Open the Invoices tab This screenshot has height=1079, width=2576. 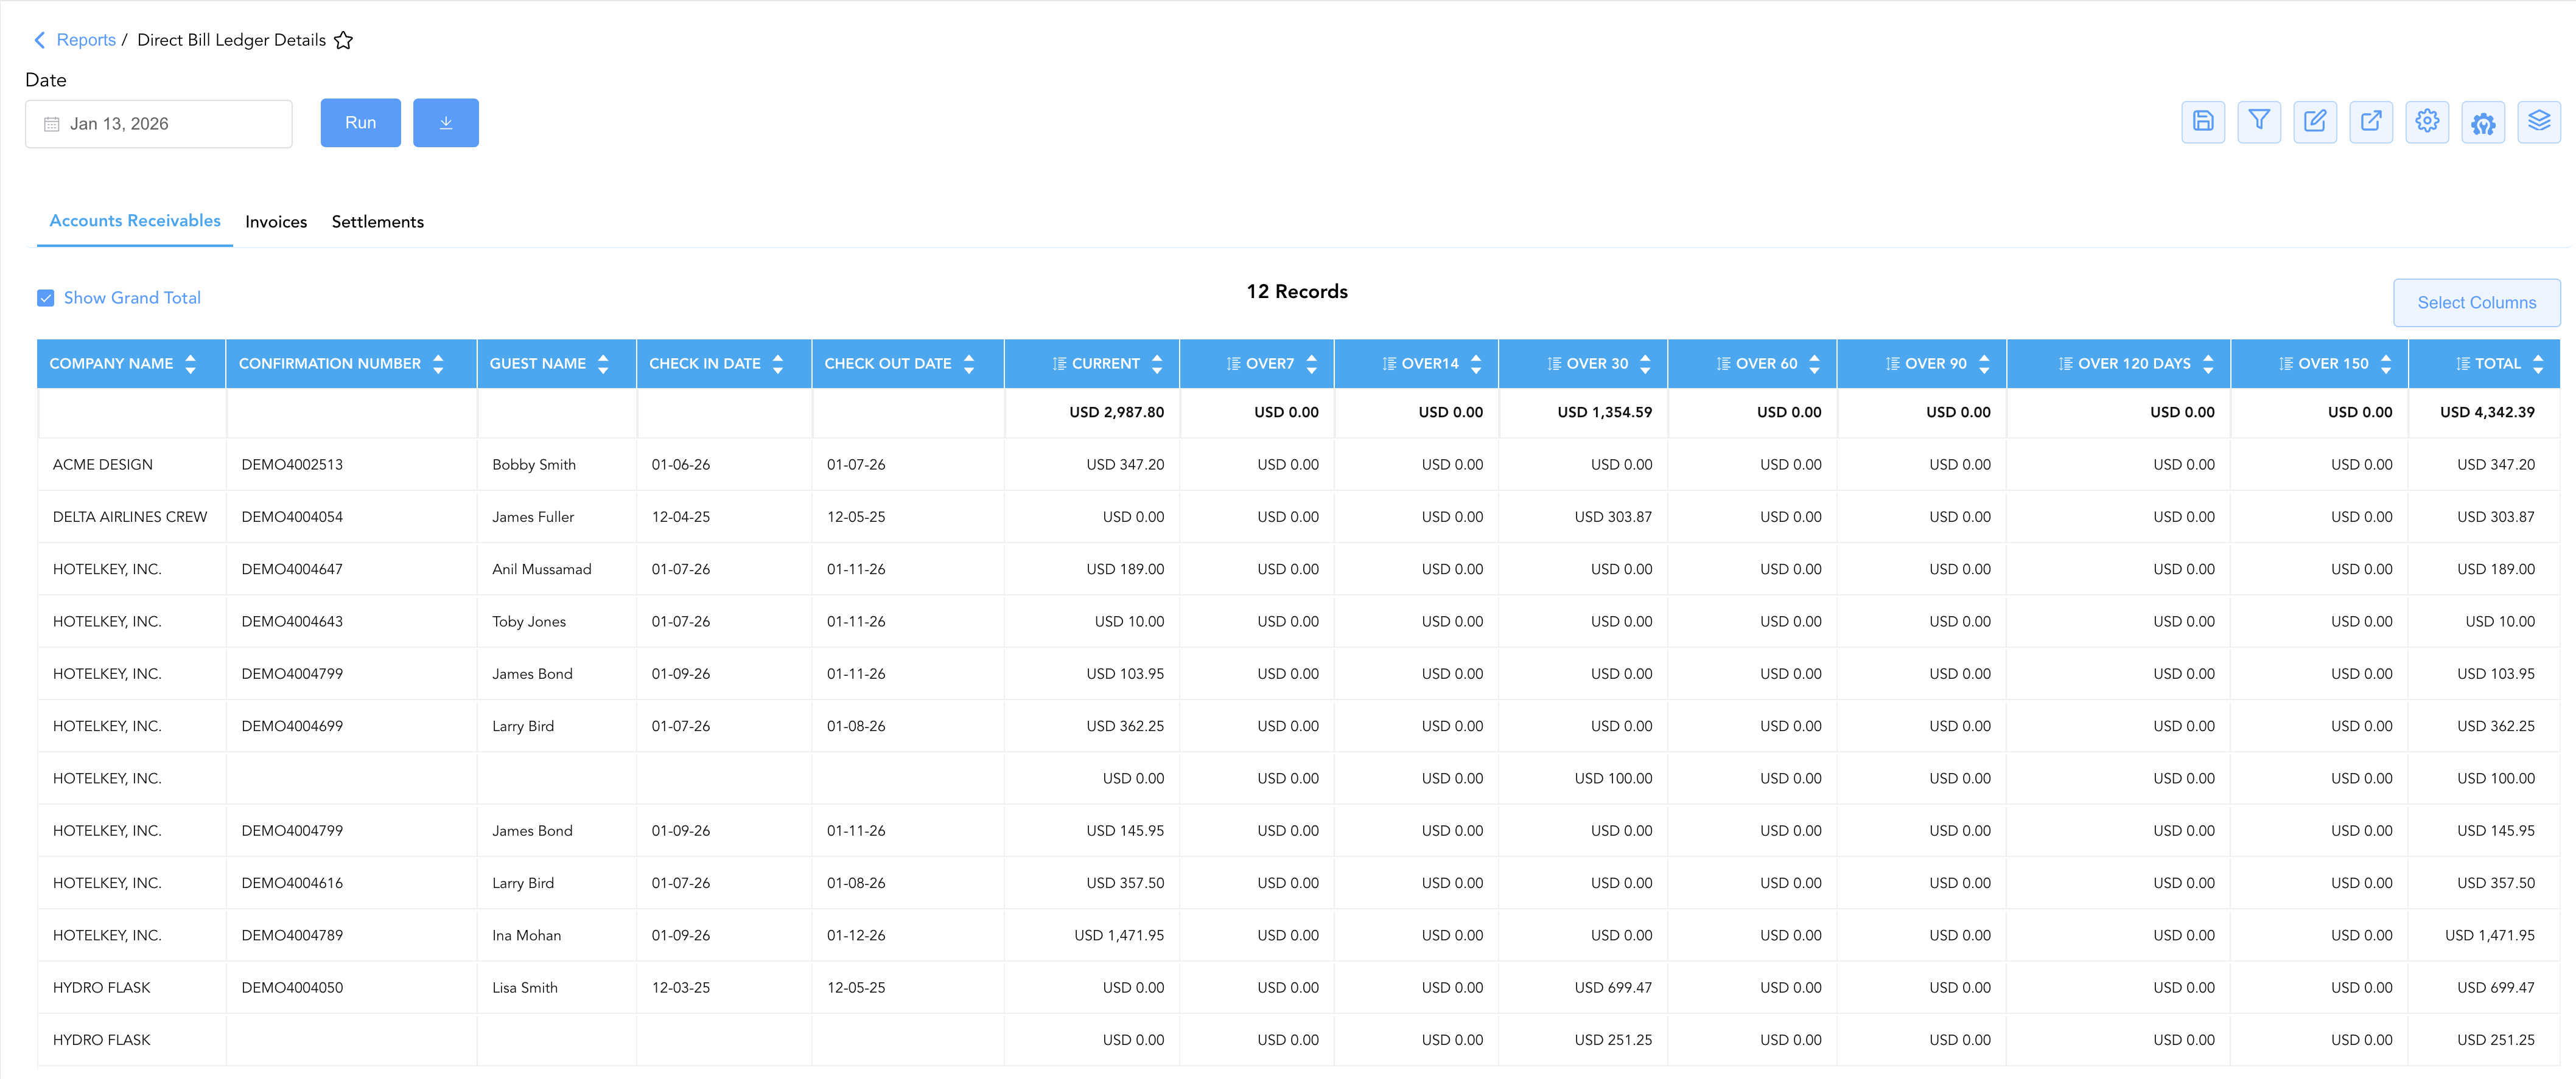[276, 222]
